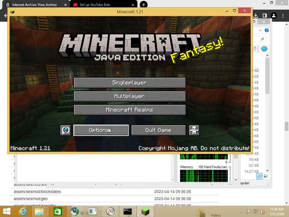289x217 pixels.
Task: Open the browser profile avatar
Action: pyautogui.click(x=274, y=16)
